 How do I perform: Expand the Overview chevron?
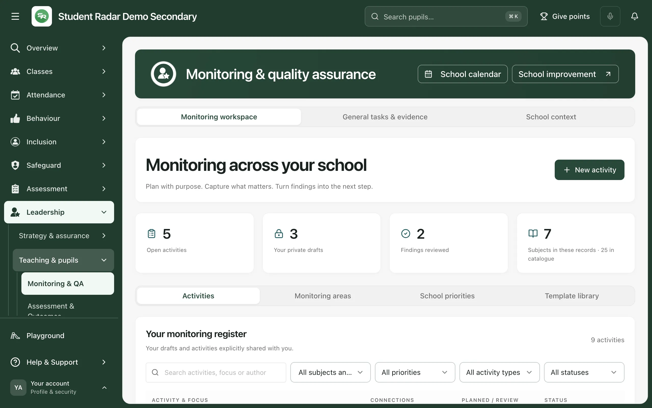click(x=104, y=48)
